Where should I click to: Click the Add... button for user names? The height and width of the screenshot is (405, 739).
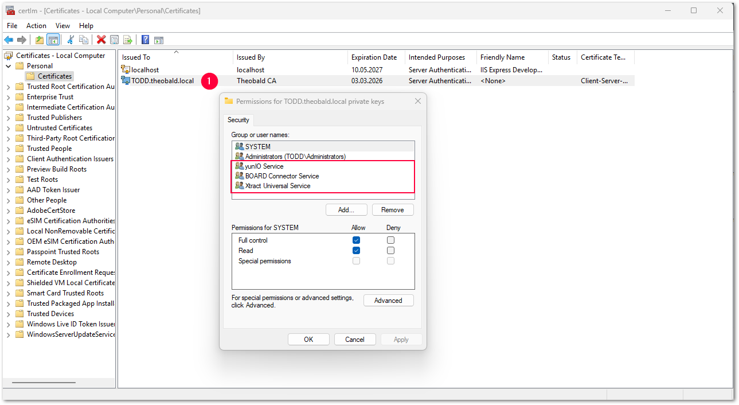click(346, 210)
